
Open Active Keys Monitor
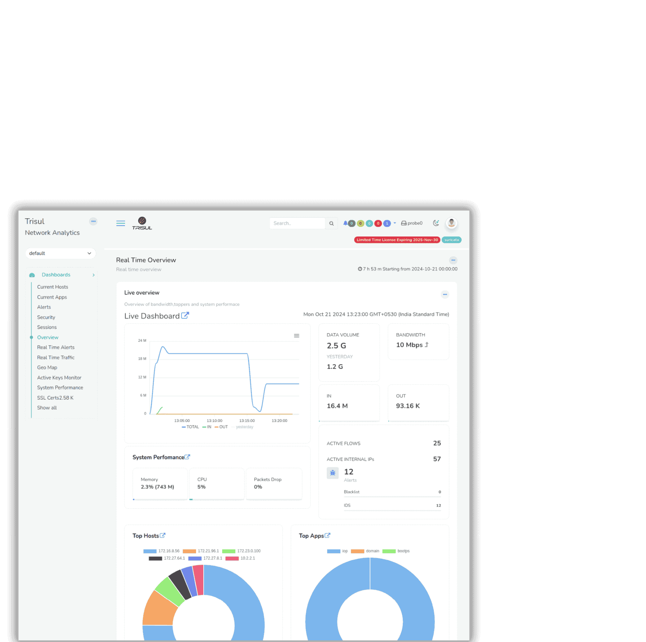[59, 378]
